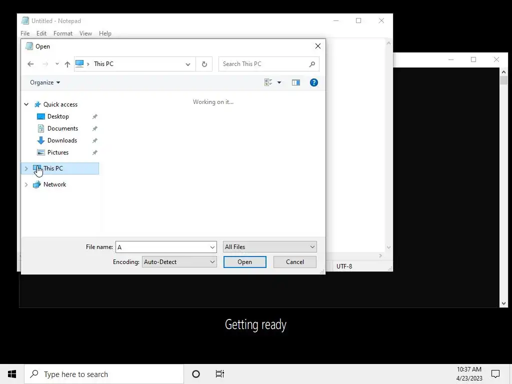Viewport: 512px width, 384px height.
Task: Go forward in the Open dialog
Action: click(x=45, y=64)
